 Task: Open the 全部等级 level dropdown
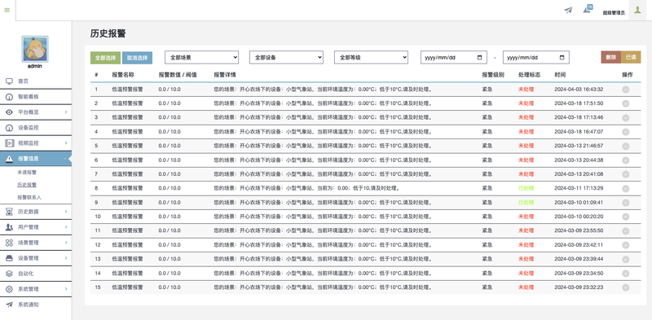[372, 57]
